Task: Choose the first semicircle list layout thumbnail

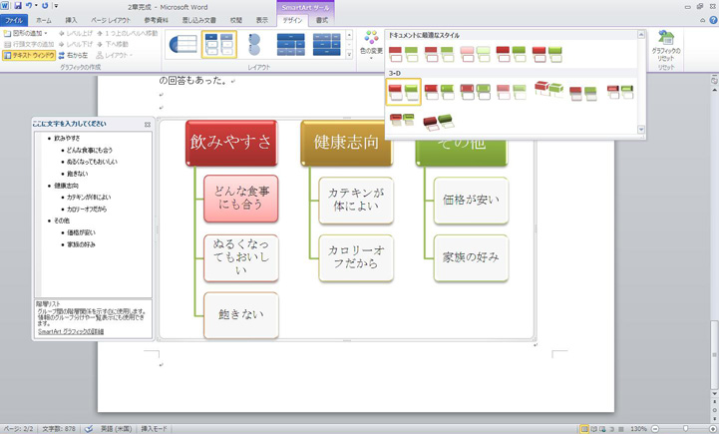Action: pos(182,45)
